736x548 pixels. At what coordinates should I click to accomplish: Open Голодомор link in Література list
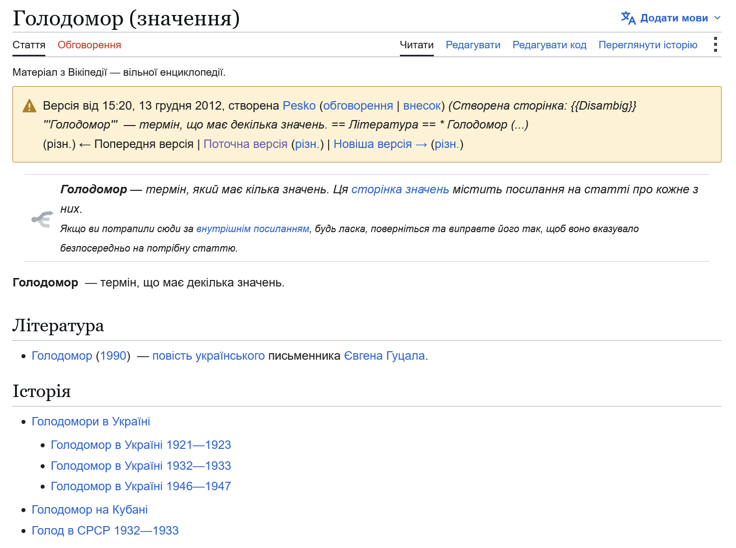pyautogui.click(x=62, y=356)
